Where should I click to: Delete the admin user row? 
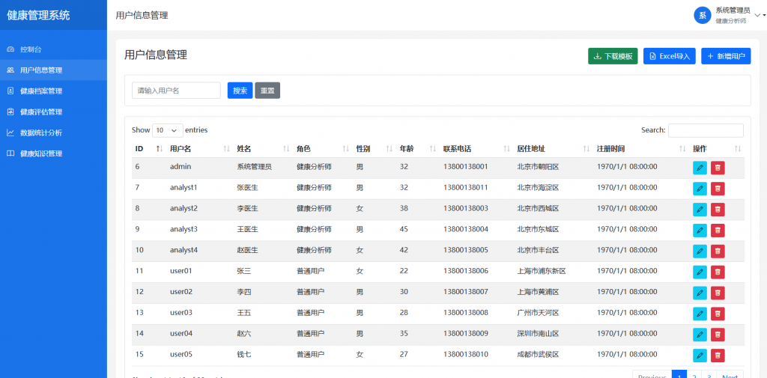[x=718, y=168]
